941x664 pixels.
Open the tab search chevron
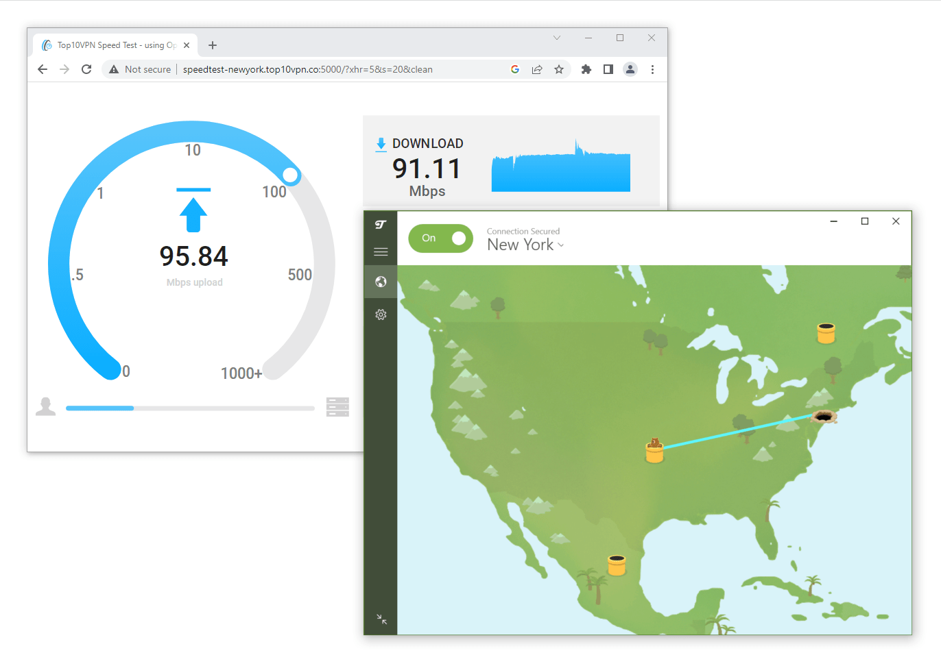coord(556,38)
